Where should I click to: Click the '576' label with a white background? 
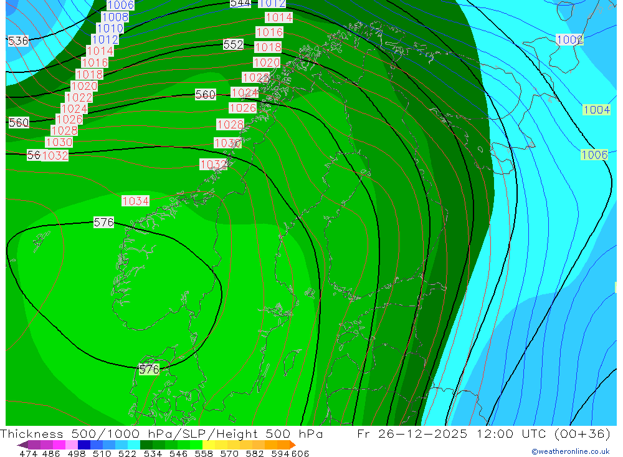click(103, 223)
